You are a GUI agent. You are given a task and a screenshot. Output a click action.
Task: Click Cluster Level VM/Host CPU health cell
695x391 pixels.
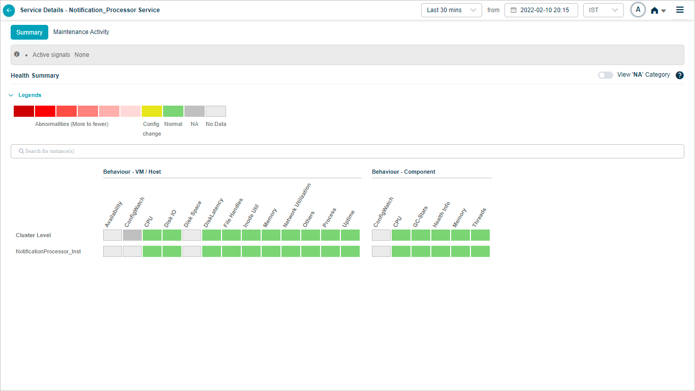152,235
